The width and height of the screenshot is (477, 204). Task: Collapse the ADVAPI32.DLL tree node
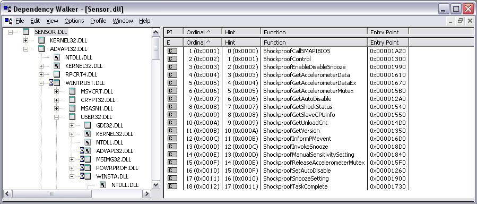pyautogui.click(x=25, y=49)
